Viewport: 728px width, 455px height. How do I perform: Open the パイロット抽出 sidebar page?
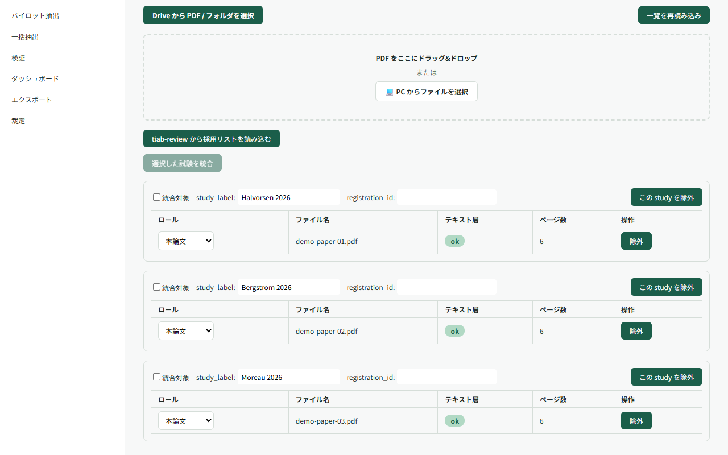(x=35, y=16)
